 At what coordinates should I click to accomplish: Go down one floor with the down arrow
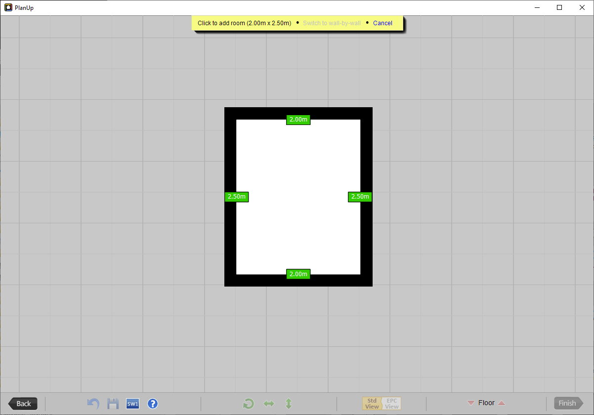click(x=470, y=403)
